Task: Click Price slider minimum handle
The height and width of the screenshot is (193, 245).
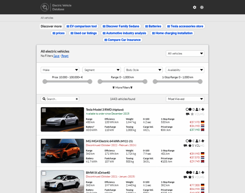Action: 45,81
